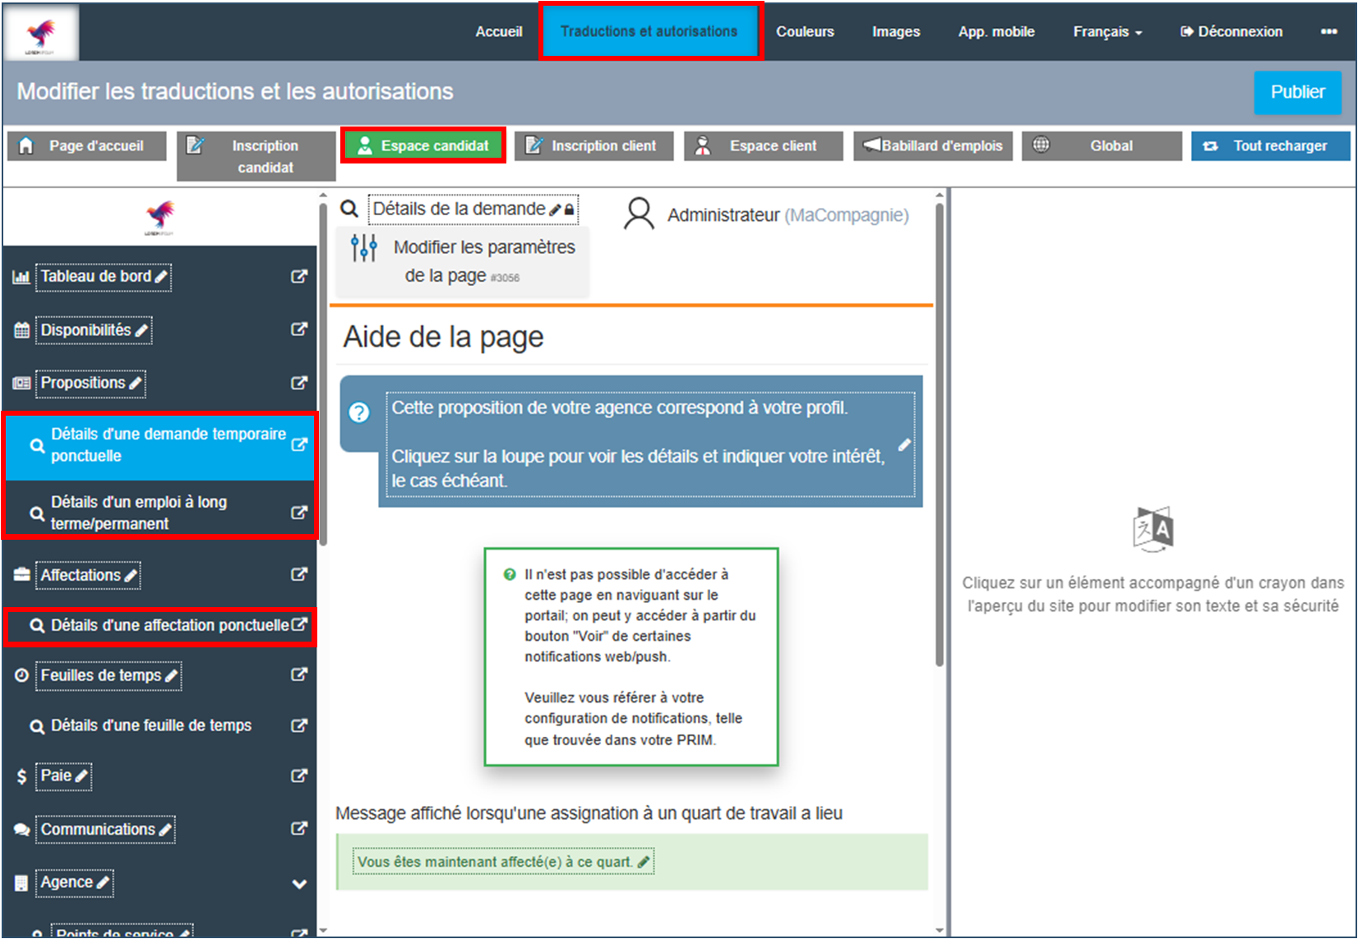This screenshot has width=1358, height=939.
Task: Edit the help text using pencil icon
Action: (904, 444)
